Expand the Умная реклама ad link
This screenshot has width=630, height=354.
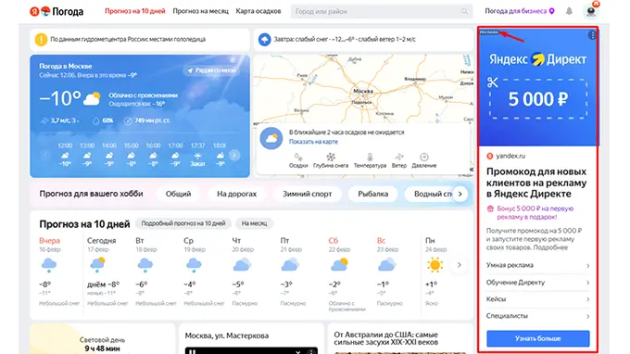tap(538, 265)
